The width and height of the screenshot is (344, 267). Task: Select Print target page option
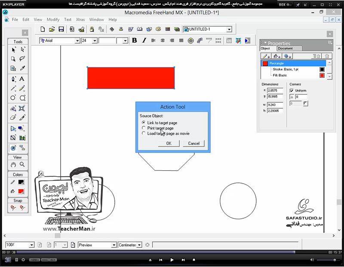tap(158, 128)
